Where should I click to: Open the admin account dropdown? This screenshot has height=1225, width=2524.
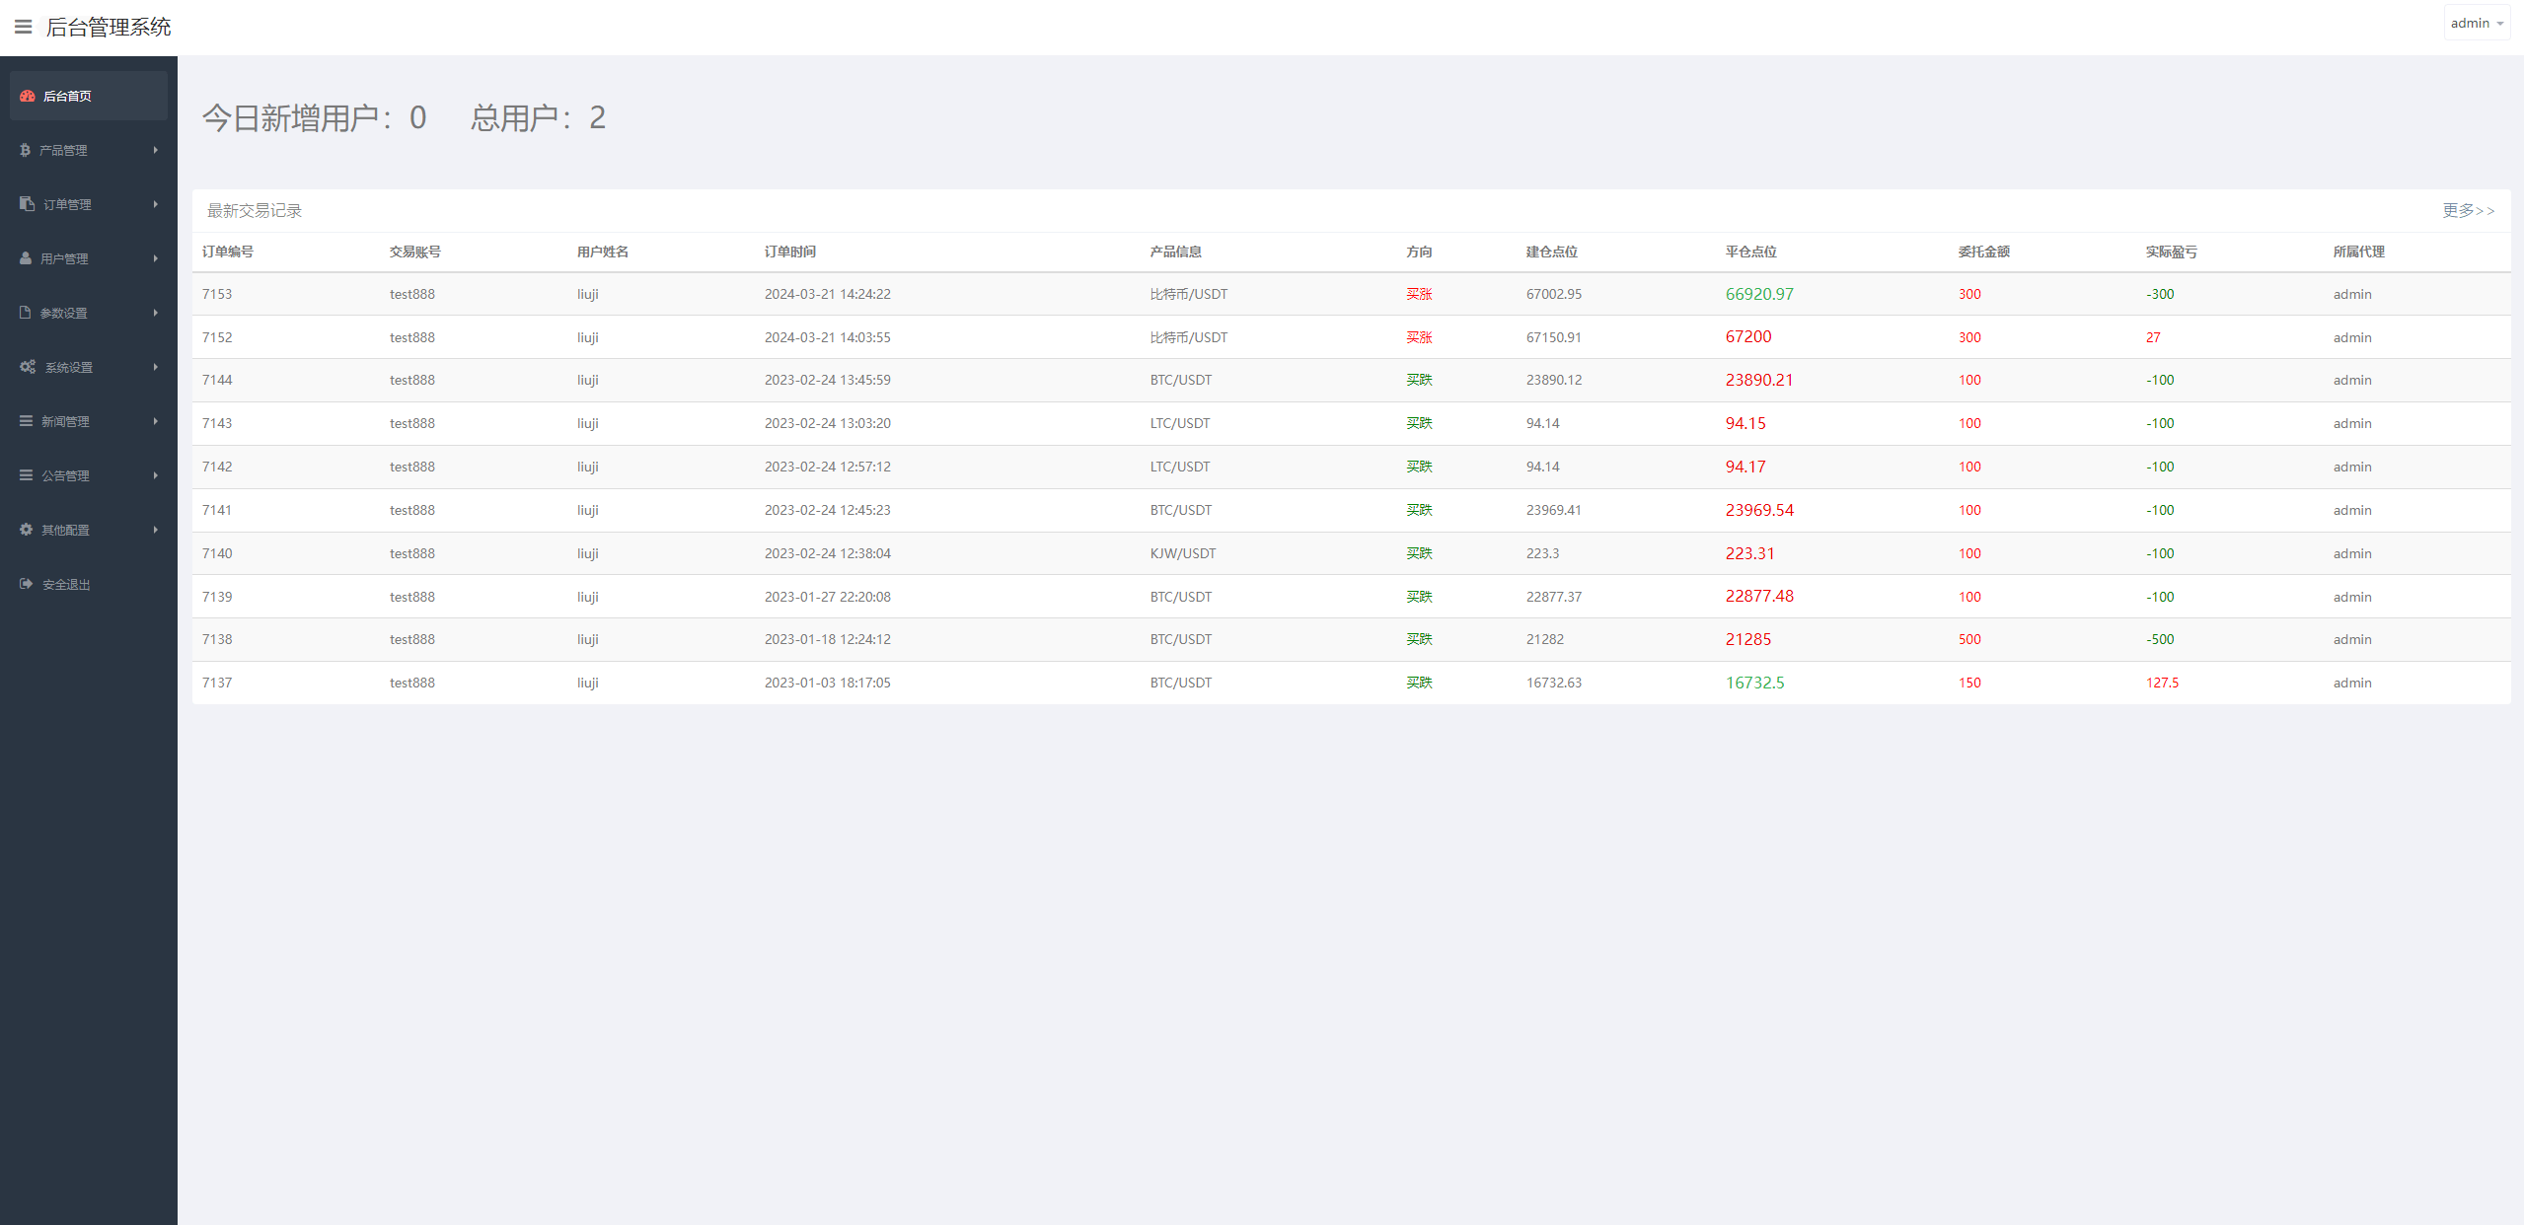pos(2477,23)
